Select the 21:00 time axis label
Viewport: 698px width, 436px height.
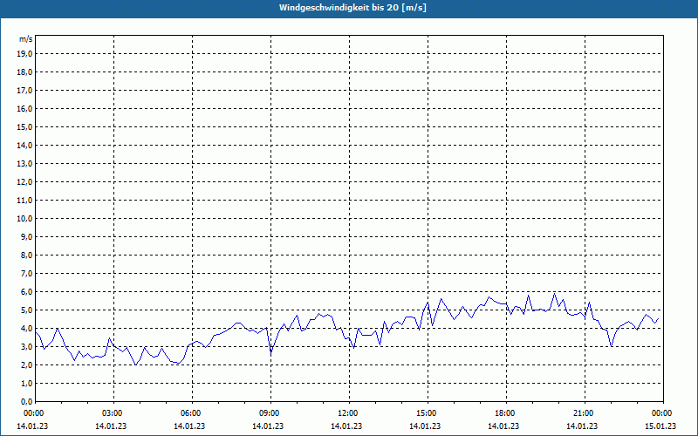coord(583,412)
